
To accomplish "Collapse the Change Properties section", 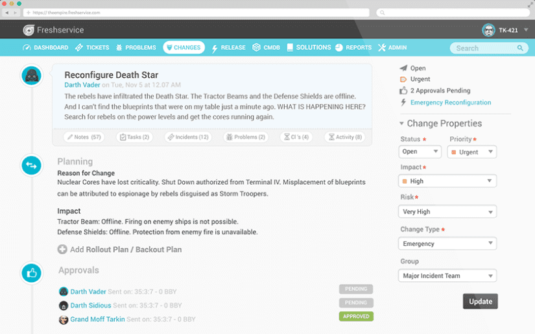I will [x=401, y=123].
